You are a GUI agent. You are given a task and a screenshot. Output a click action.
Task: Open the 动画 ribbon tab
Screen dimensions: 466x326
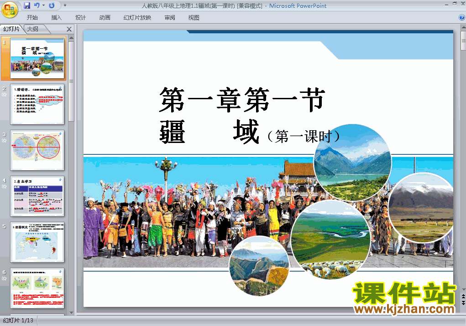pyautogui.click(x=105, y=17)
